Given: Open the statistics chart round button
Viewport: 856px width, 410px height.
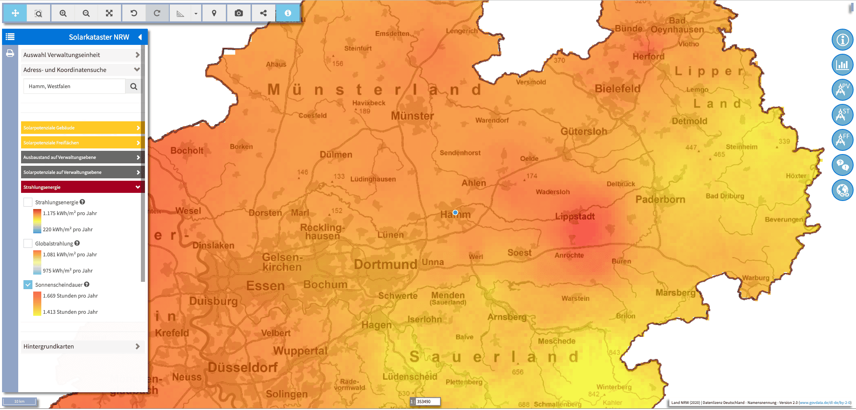Looking at the screenshot, I should (x=842, y=65).
